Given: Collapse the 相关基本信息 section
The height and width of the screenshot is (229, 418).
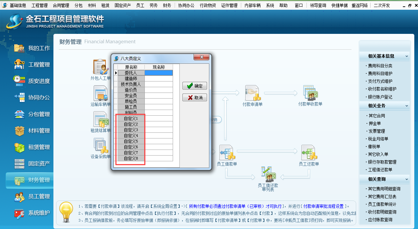Looking at the screenshot, I should click(407, 56).
